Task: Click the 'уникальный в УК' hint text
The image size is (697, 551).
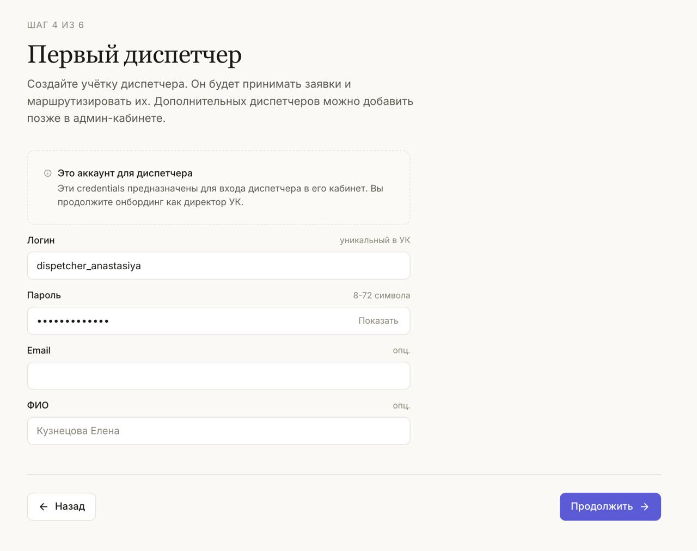Action: click(x=375, y=240)
